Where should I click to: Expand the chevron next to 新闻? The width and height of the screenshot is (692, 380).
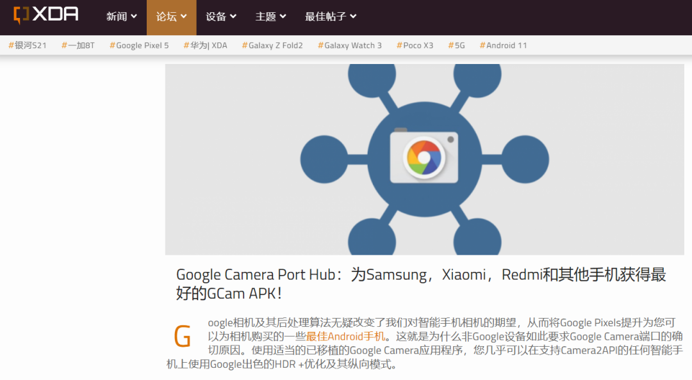point(134,16)
